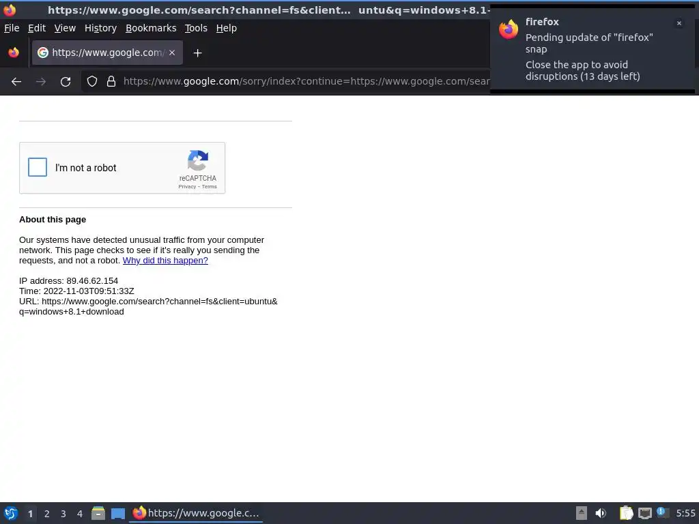Open the tracking protection shield icon
This screenshot has width=699, height=524.
[x=92, y=81]
